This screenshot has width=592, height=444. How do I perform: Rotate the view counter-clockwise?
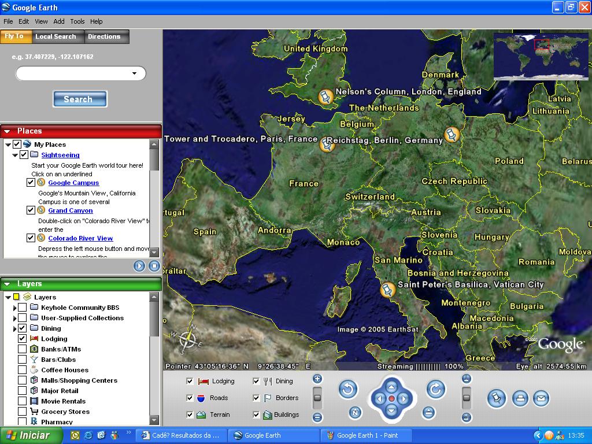click(x=347, y=389)
